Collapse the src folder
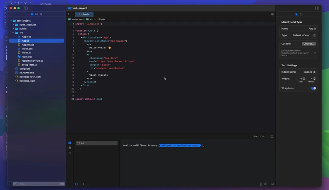The width and height of the screenshot is (329, 190). click(13, 33)
